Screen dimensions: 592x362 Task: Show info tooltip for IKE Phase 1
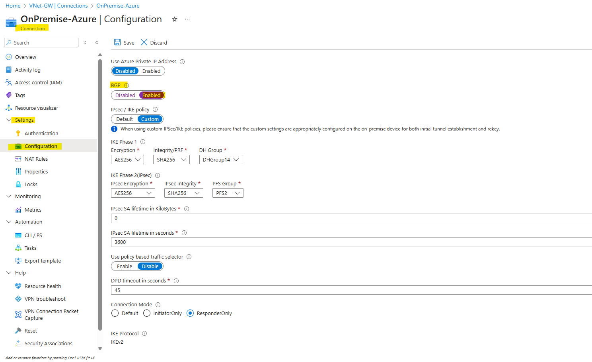[143, 142]
